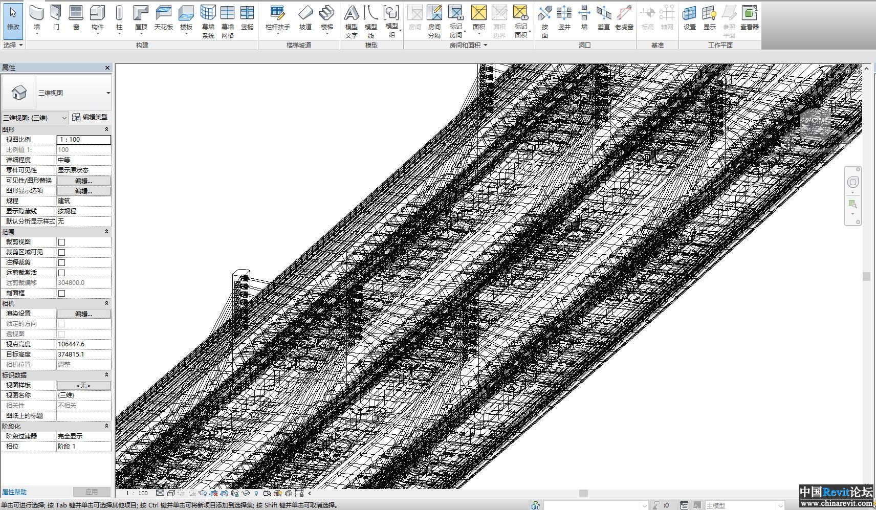The height and width of the screenshot is (510, 876).
Task: Click the 视图样板 <无> button
Action: click(83, 385)
